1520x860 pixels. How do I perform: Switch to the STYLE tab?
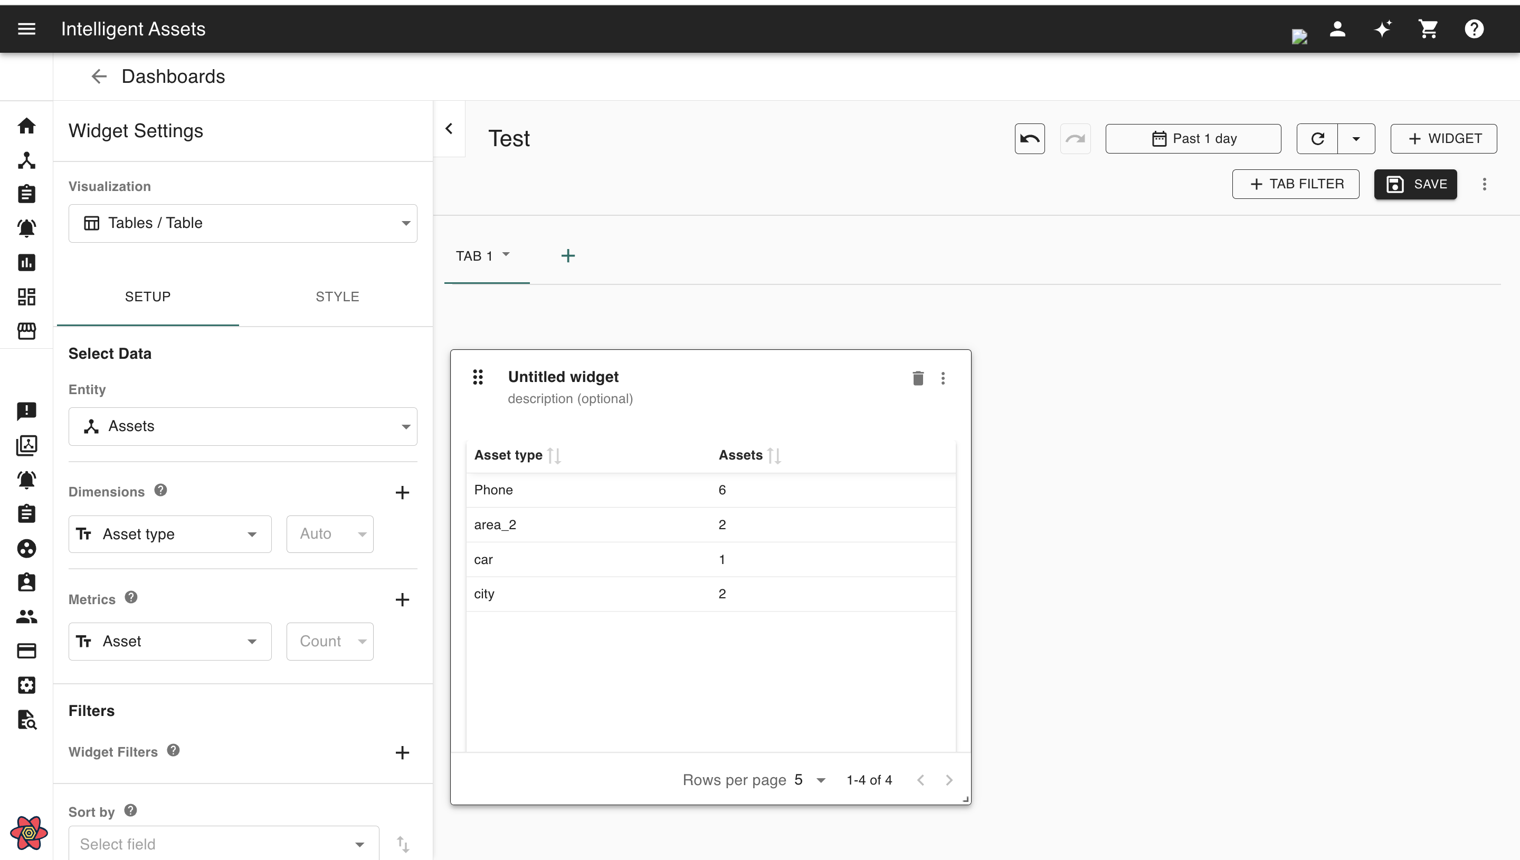click(337, 297)
